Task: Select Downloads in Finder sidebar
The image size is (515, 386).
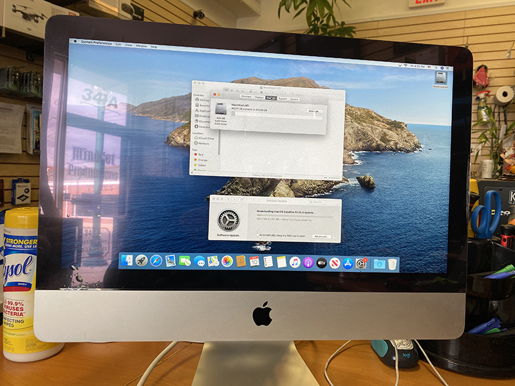Action: (x=202, y=127)
